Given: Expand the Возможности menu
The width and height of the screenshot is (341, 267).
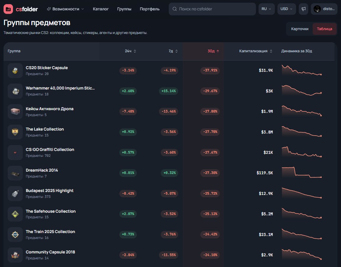Looking at the screenshot, I should coord(66,9).
